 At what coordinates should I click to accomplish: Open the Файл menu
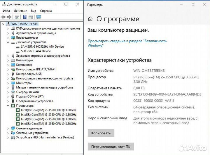(6, 11)
